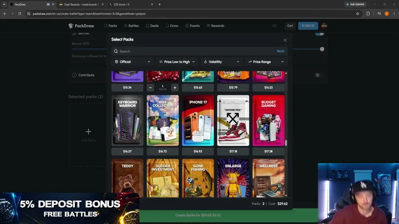The image size is (399, 224).
Task: Click the pack list scrollbar thumb
Action: [x=286, y=143]
